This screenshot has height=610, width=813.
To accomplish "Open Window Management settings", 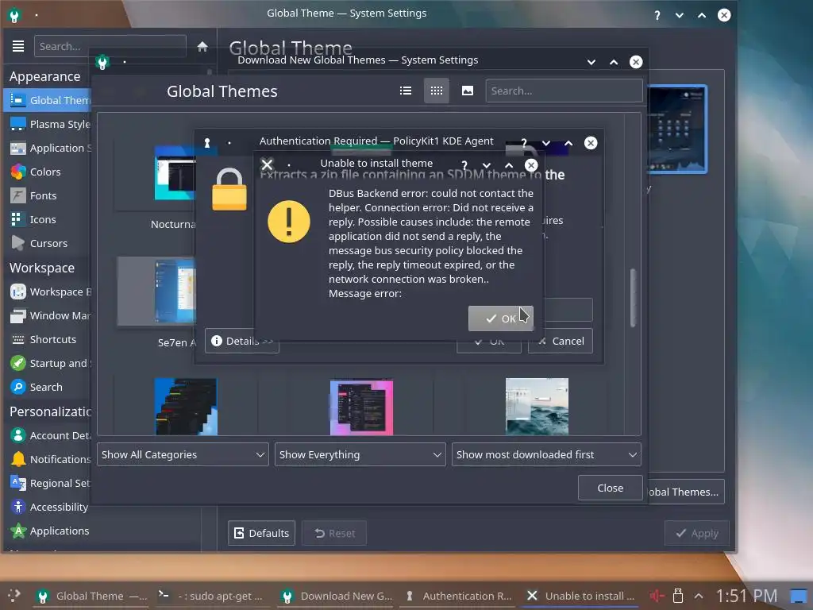I will click(x=48, y=315).
